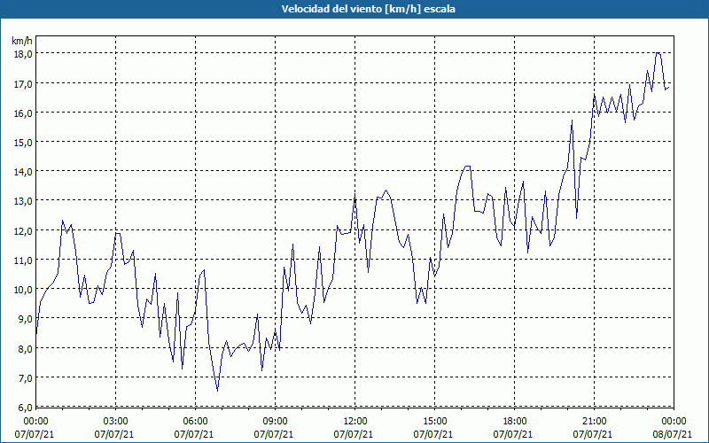Select the 11,0 y-axis value

point(23,260)
